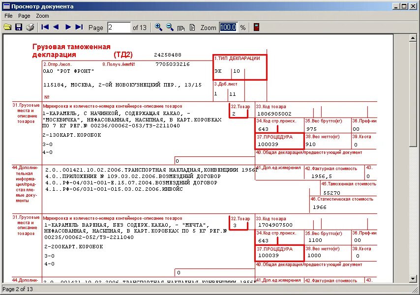Minimize the document viewer window

[x=396, y=6]
